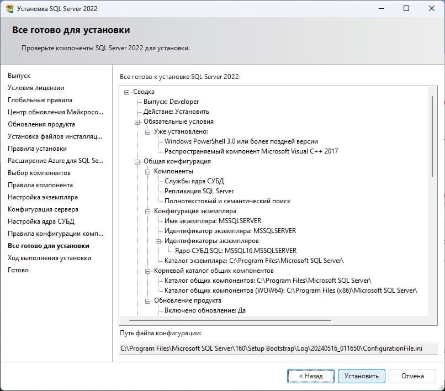Select the Расширение Azure для SQL Server step
Image resolution: width=445 pixels, height=391 pixels.
55,161
